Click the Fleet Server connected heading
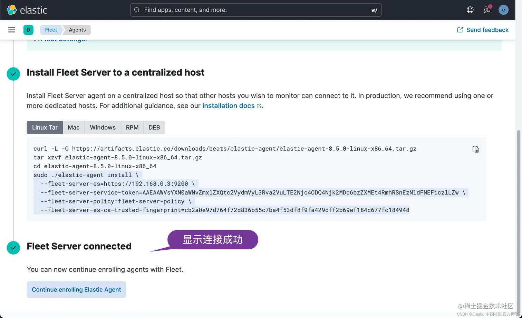 (79, 246)
